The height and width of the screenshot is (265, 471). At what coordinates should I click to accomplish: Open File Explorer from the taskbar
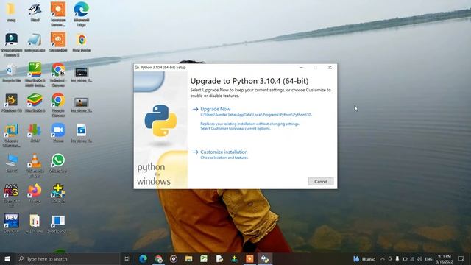[x=188, y=258]
